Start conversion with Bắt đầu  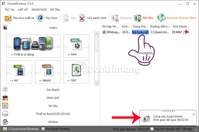[x=144, y=18]
